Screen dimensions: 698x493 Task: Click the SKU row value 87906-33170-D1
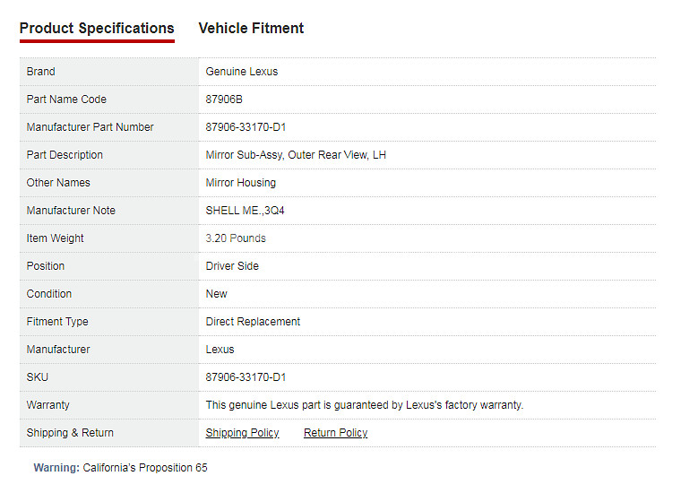click(x=246, y=377)
